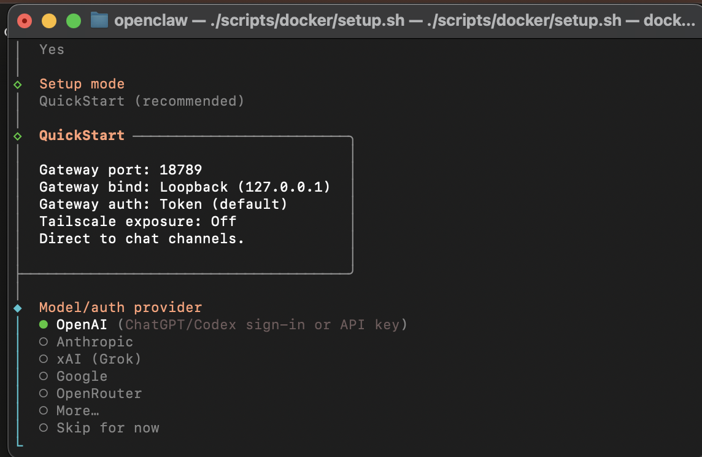Screen dimensions: 702x457
Task: Choose Skip for now option
Action: [99, 428]
